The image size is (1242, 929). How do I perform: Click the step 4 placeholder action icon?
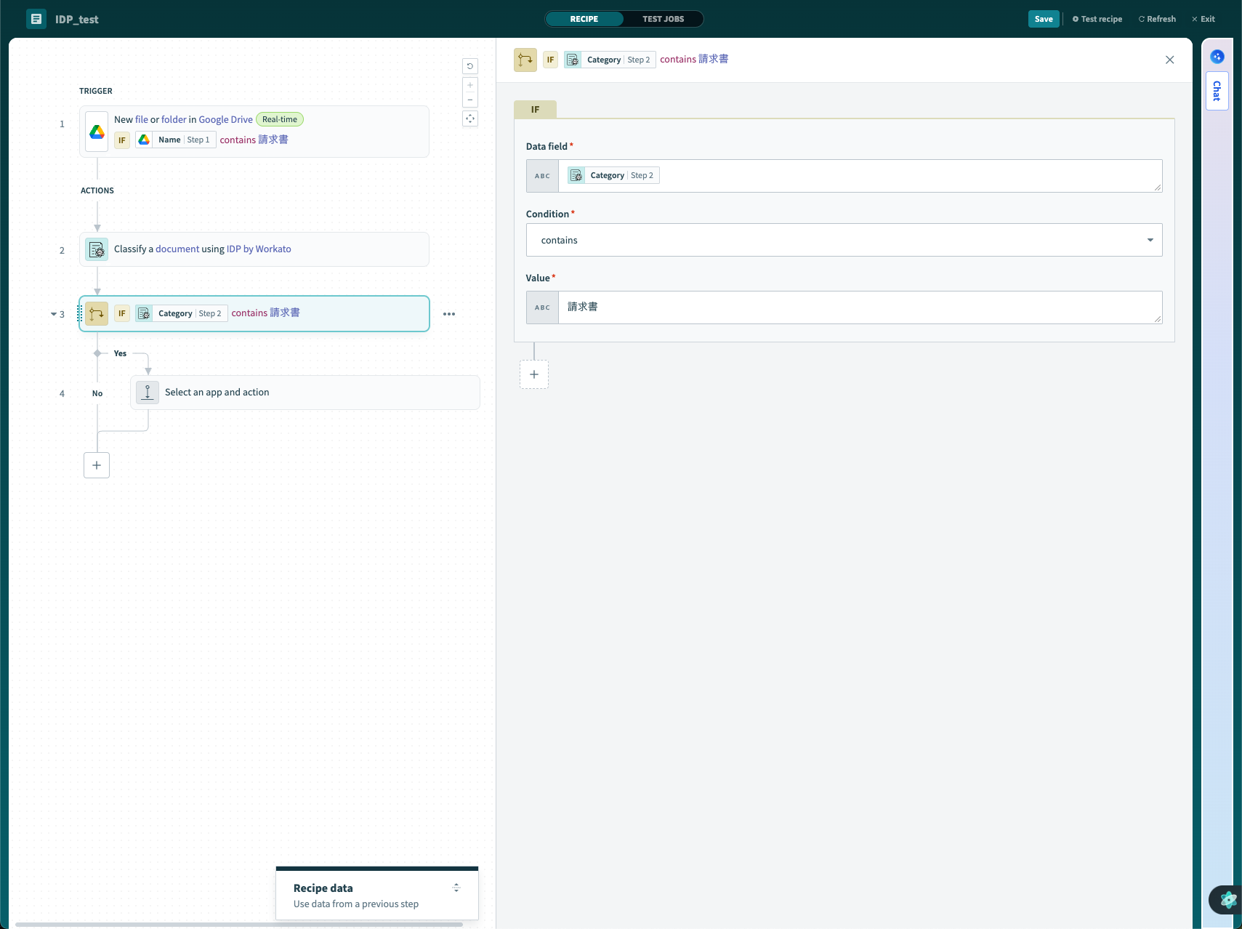148,393
